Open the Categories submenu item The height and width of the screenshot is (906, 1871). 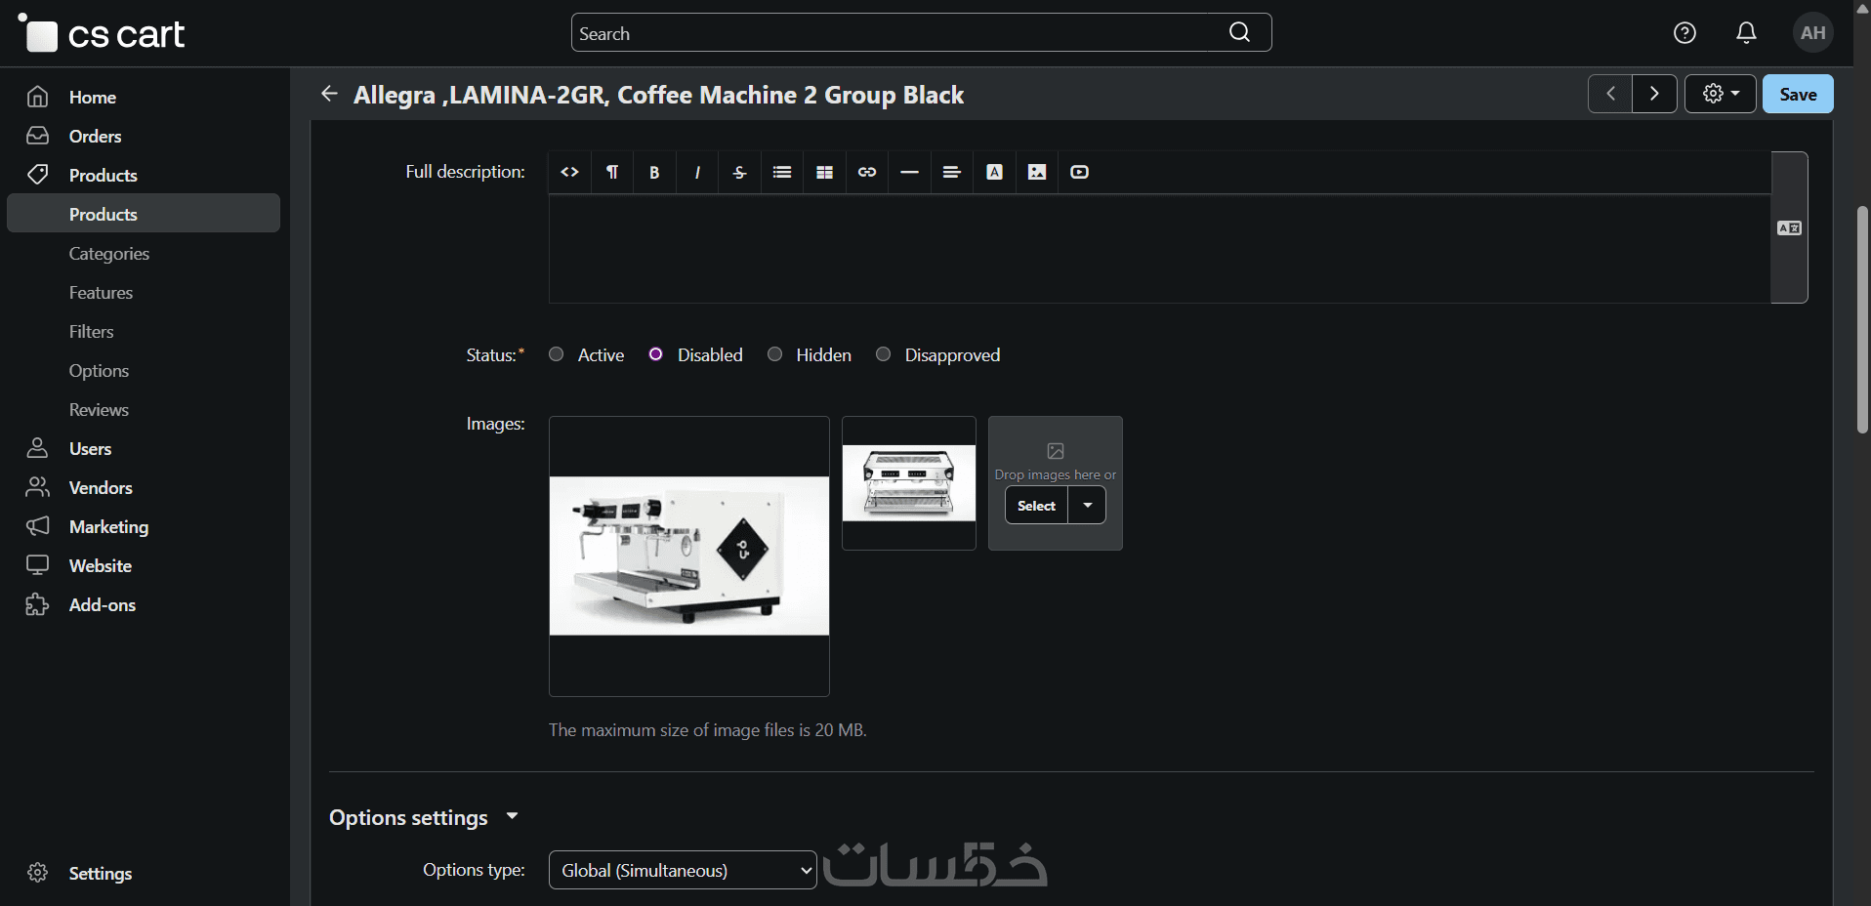[109, 253]
